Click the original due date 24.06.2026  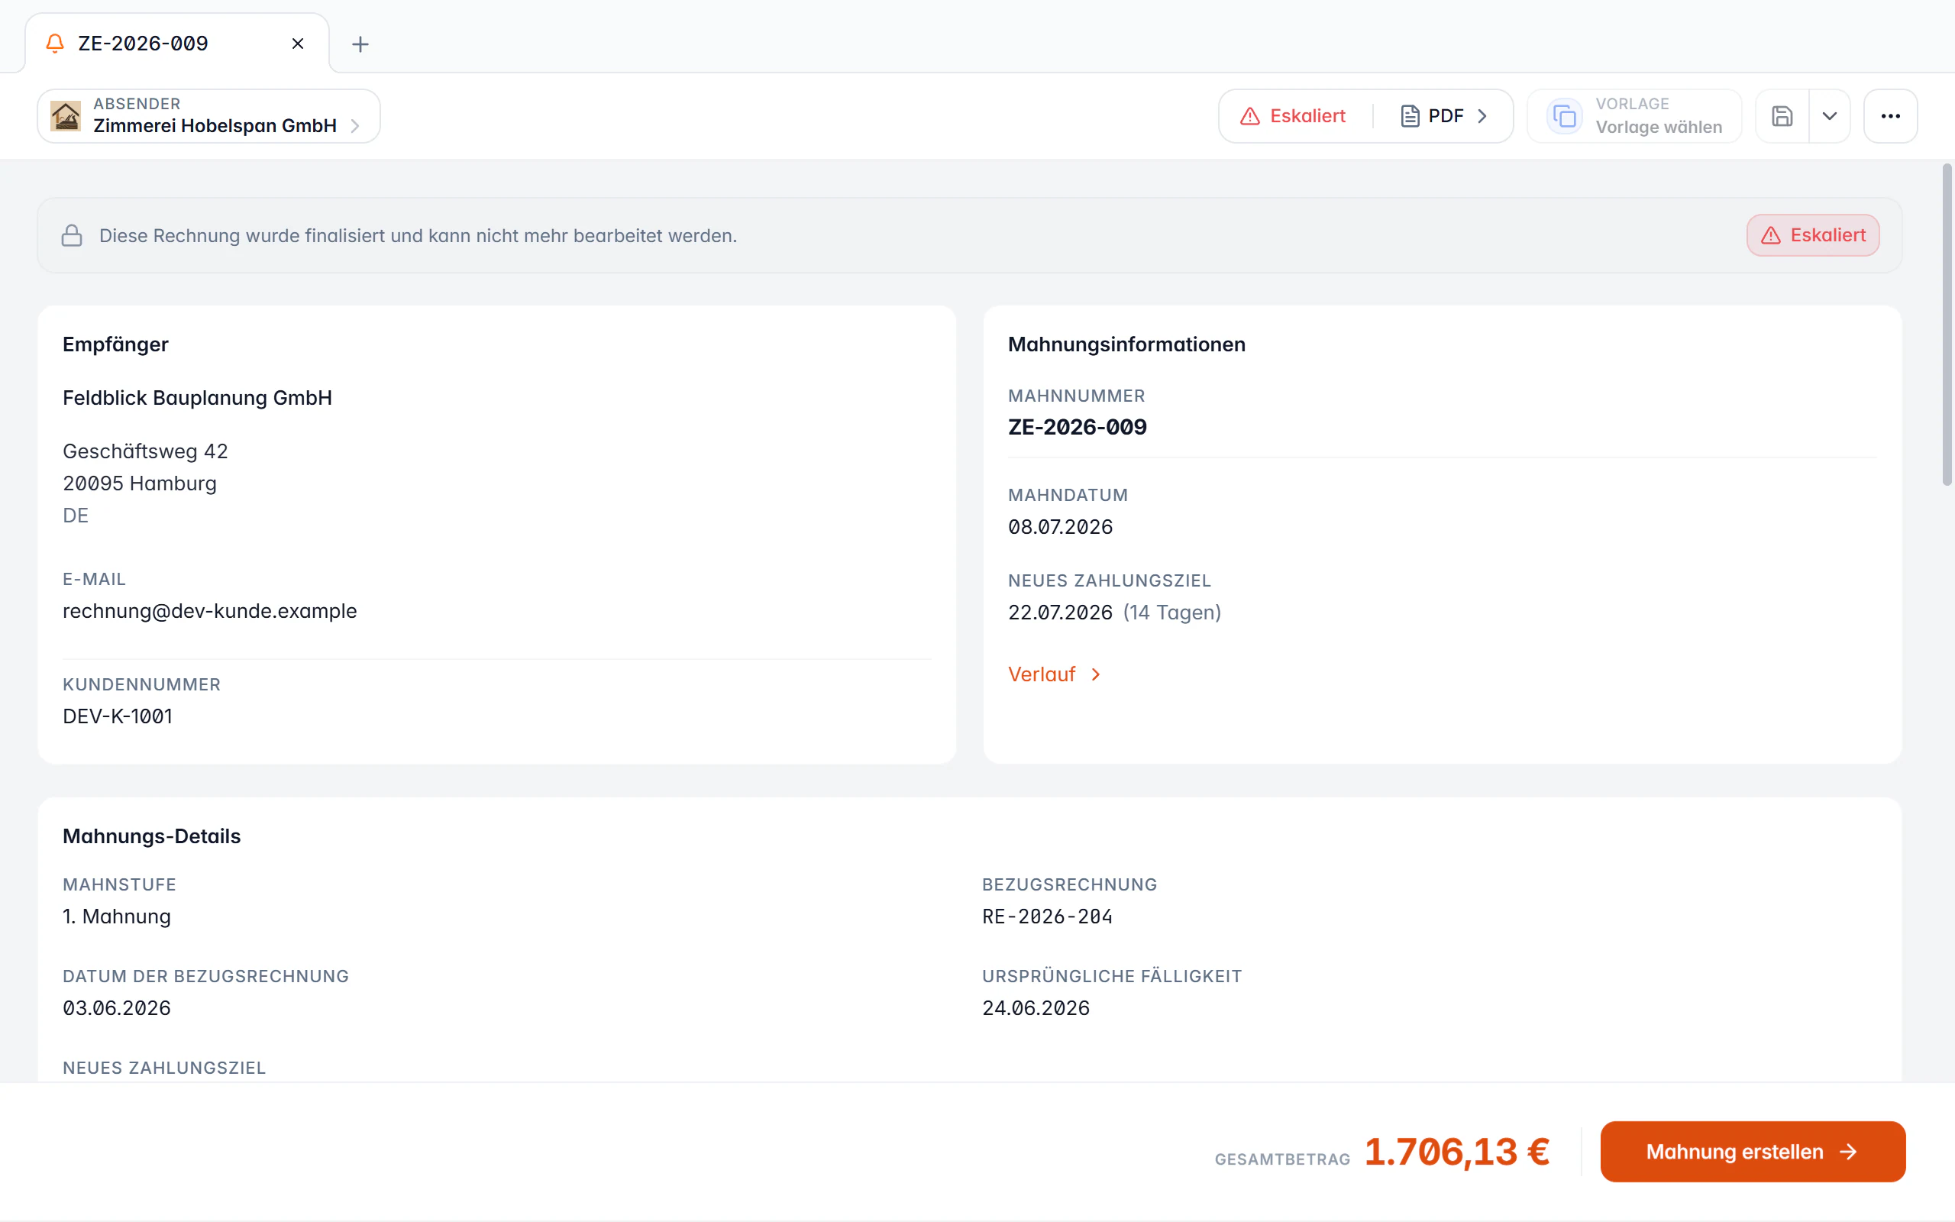point(1036,1008)
